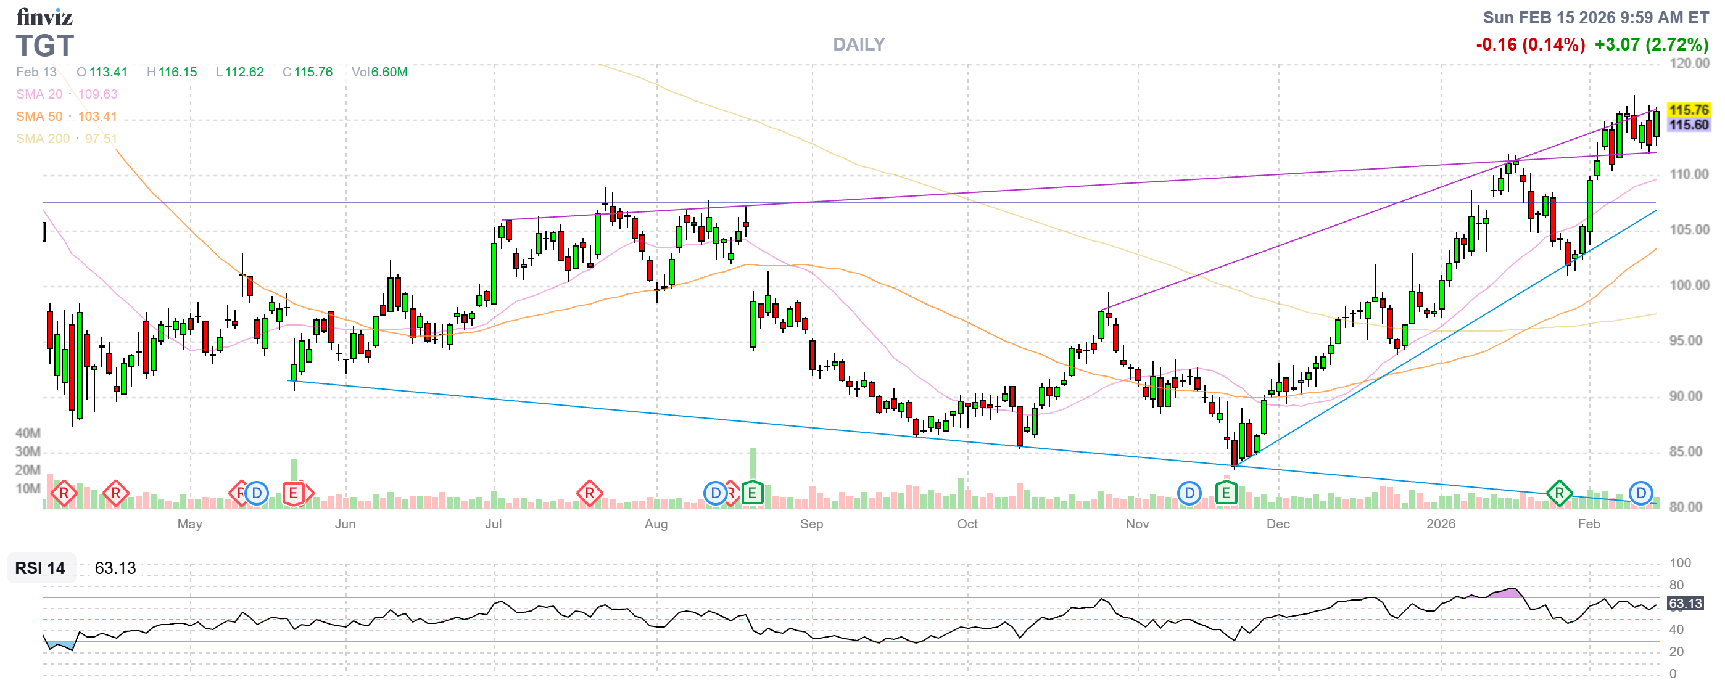Click the SMA 50 indicator label
The height and width of the screenshot is (693, 1725).
39,117
